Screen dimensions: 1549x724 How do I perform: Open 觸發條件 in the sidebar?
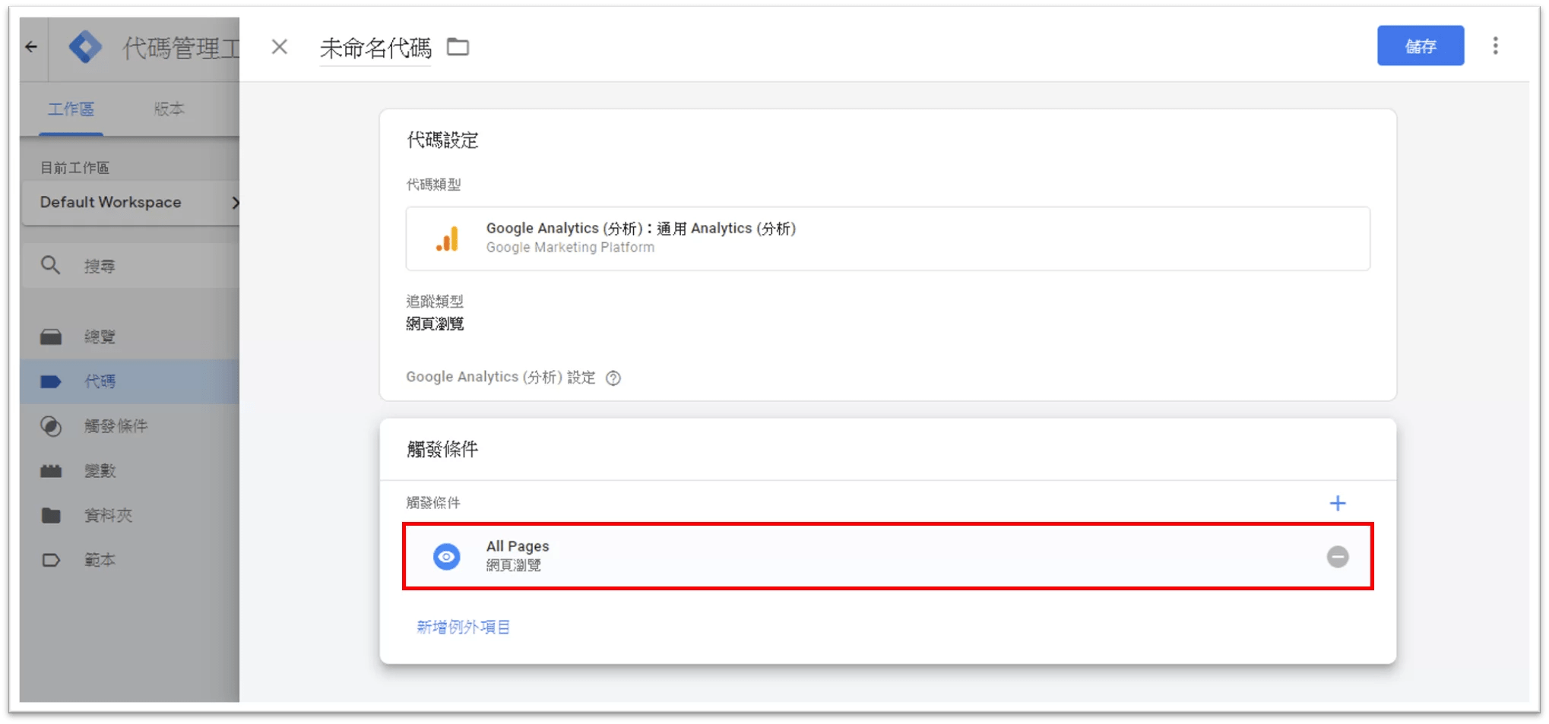click(x=131, y=426)
